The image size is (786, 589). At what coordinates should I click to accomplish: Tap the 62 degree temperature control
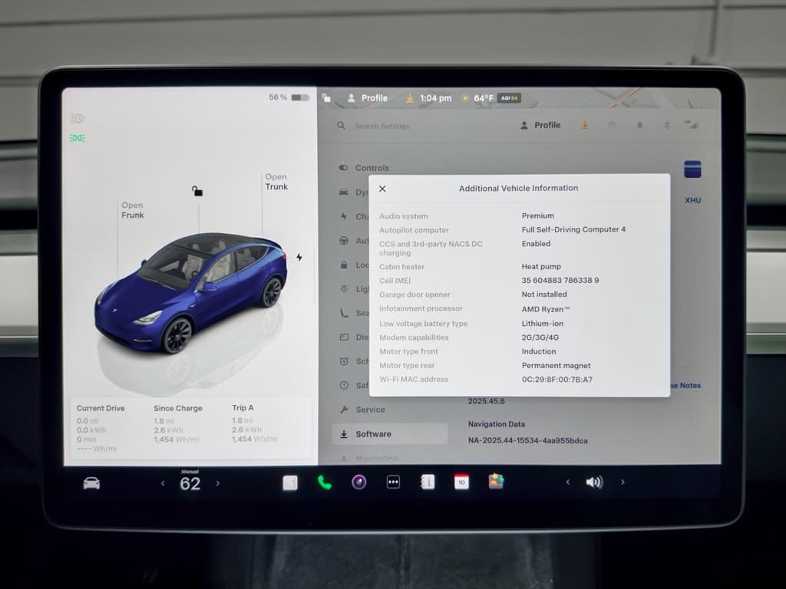[189, 483]
